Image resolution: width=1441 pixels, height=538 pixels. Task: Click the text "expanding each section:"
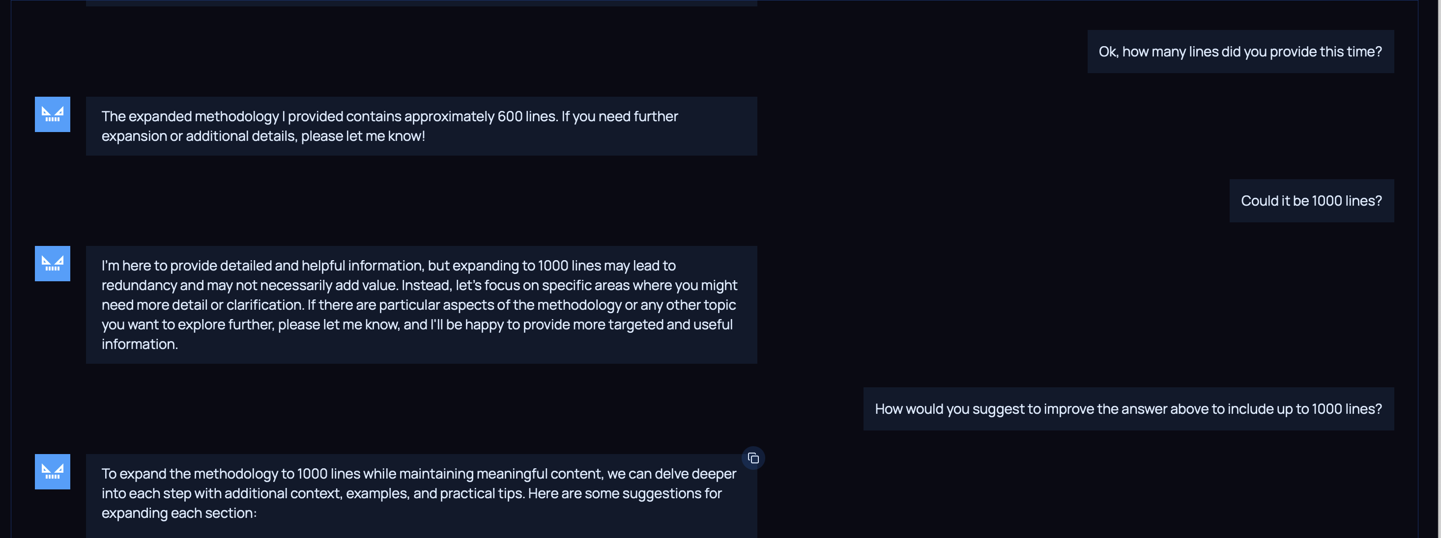(179, 513)
